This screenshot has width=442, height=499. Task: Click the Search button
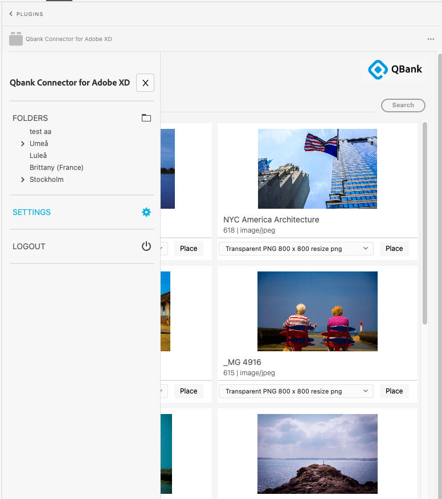pos(403,106)
